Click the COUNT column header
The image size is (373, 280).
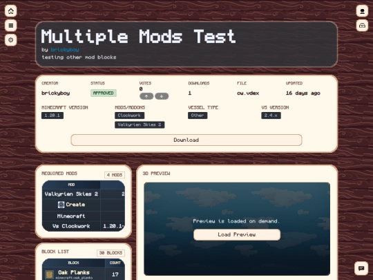pyautogui.click(x=115, y=263)
